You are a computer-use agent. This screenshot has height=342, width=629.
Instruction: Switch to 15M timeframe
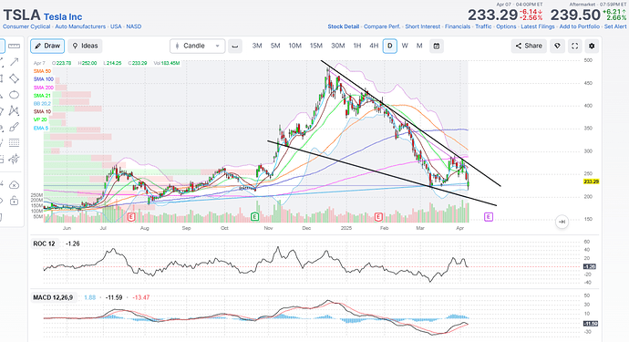(x=316, y=46)
